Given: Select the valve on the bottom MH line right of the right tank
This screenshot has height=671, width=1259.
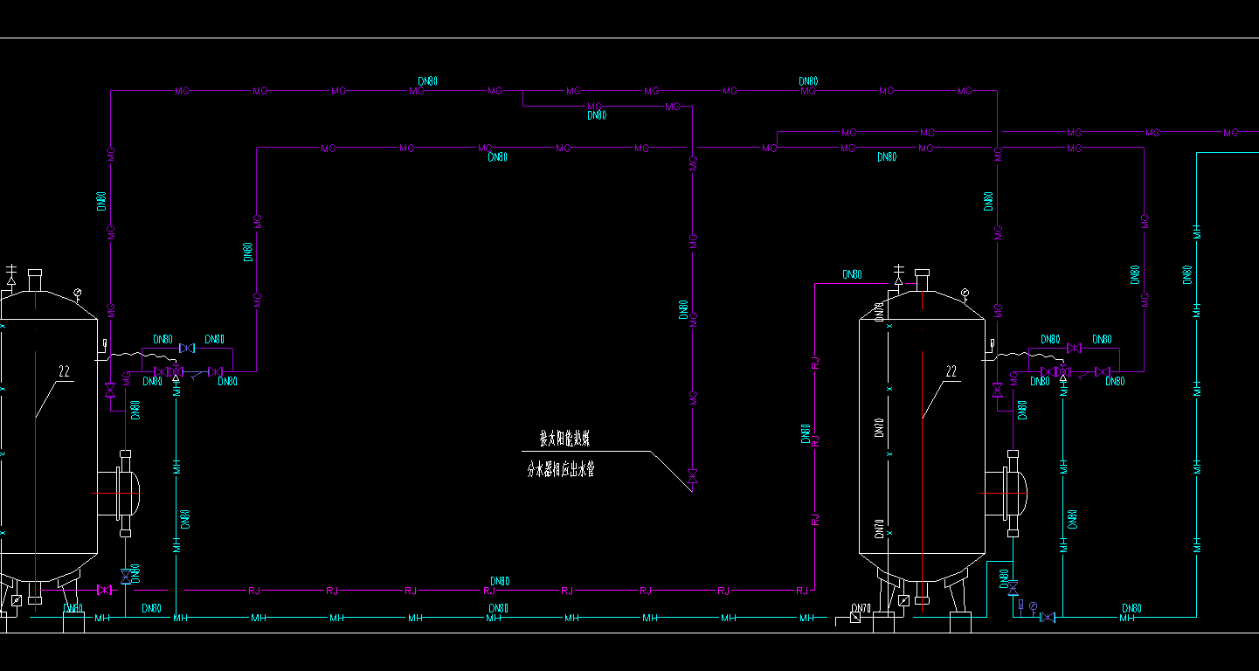Looking at the screenshot, I should click(x=1048, y=617).
